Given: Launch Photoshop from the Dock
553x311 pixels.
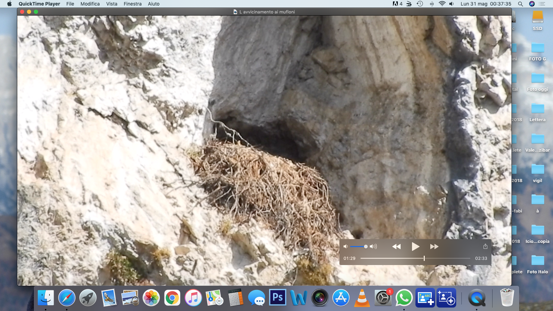Looking at the screenshot, I should point(278,298).
